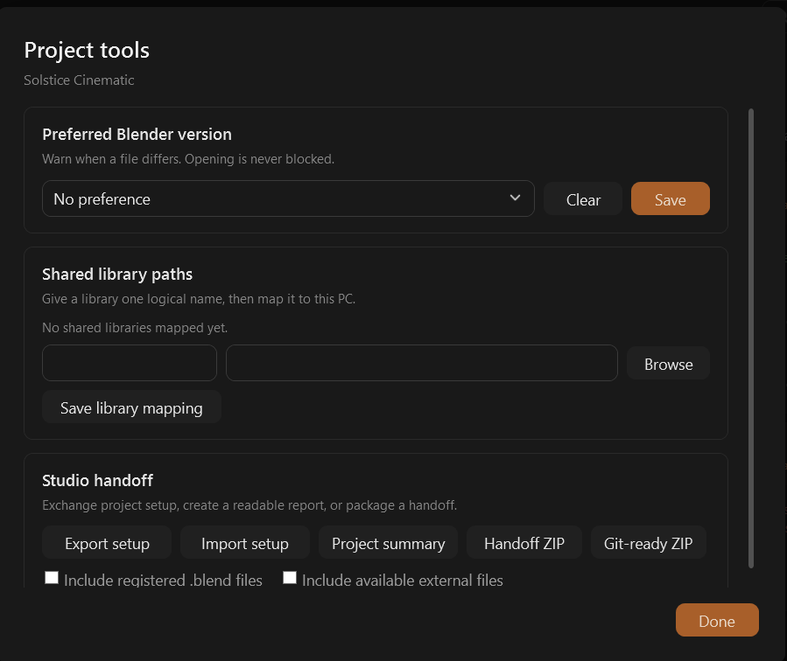The height and width of the screenshot is (661, 787).
Task: Clear the preferred Blender version
Action: coord(583,199)
